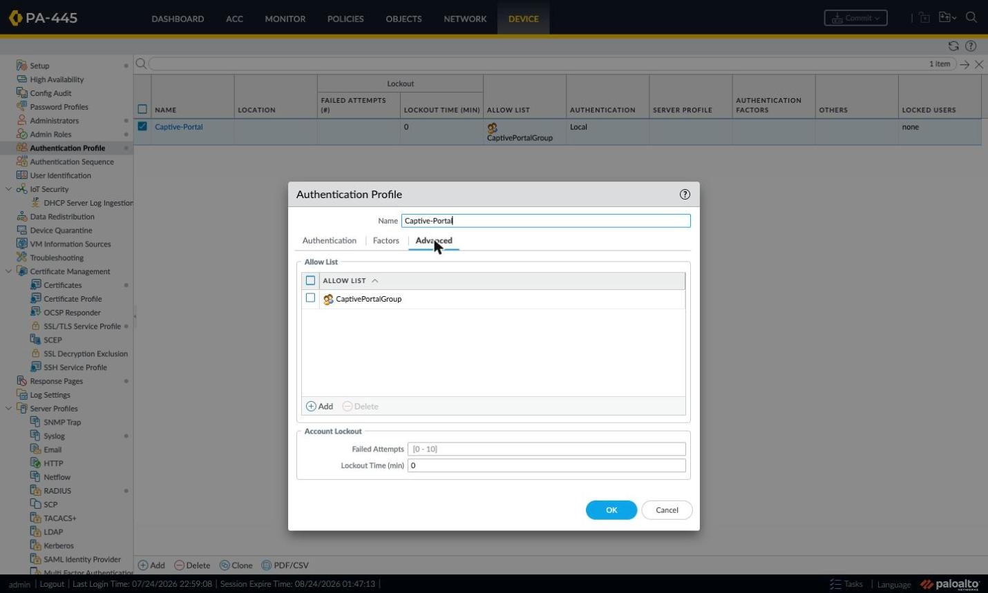Screen dimensions: 988x593
Task: Click the Response Pages icon
Action: coord(21,381)
